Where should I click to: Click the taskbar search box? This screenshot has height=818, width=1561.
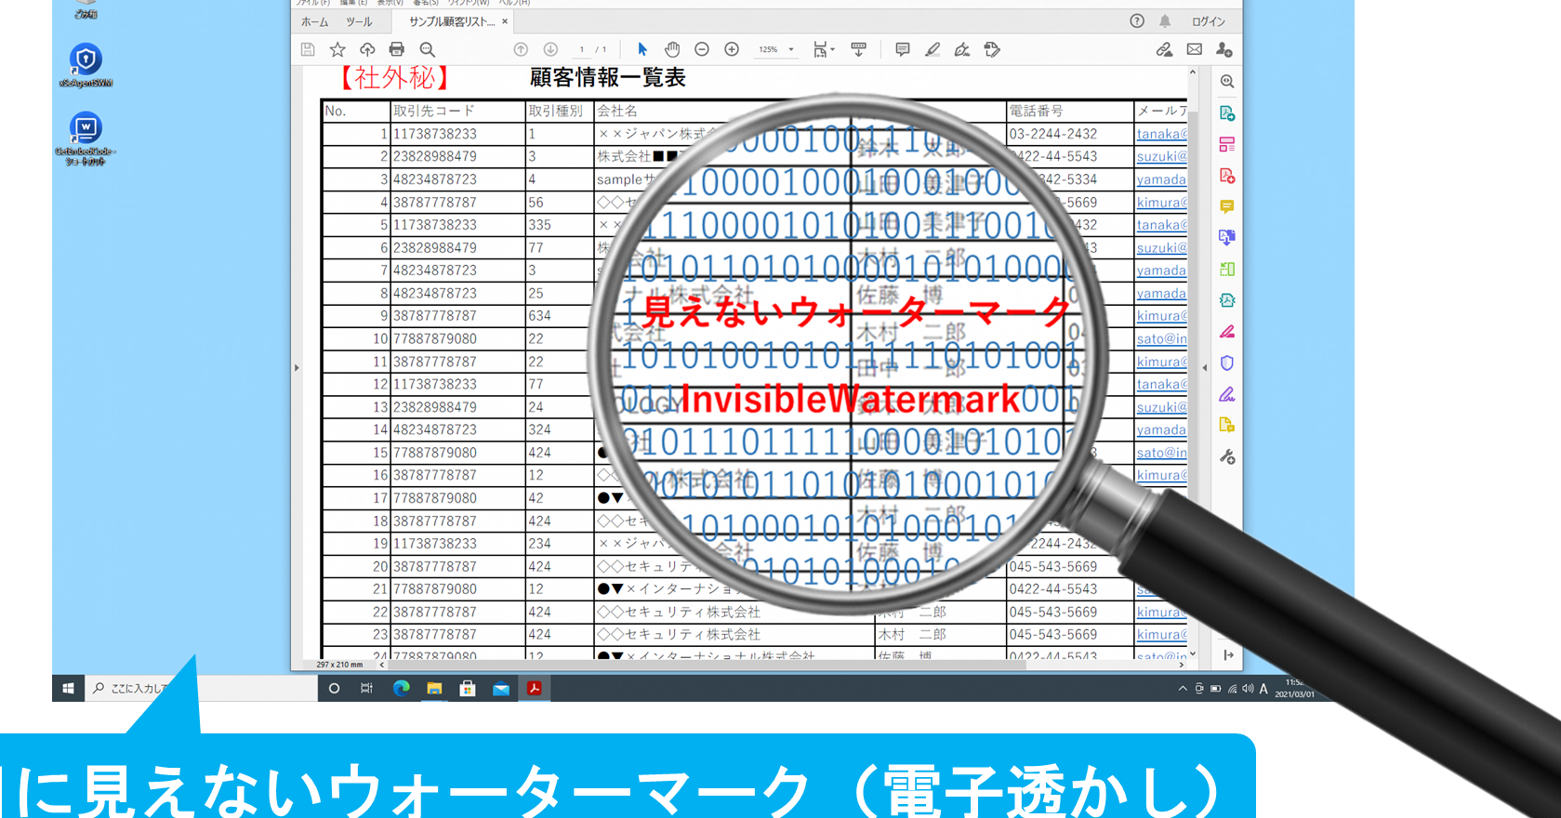(x=201, y=689)
